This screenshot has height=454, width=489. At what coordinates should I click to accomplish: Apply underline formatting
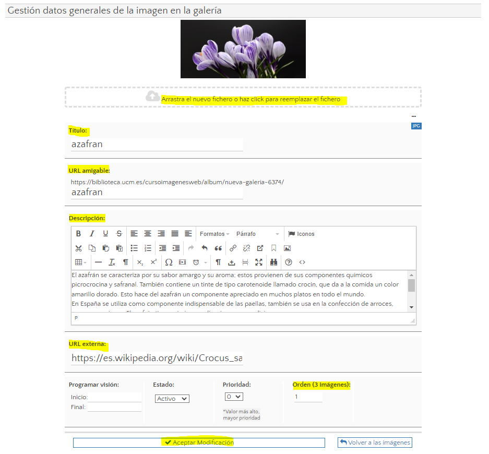coord(105,234)
